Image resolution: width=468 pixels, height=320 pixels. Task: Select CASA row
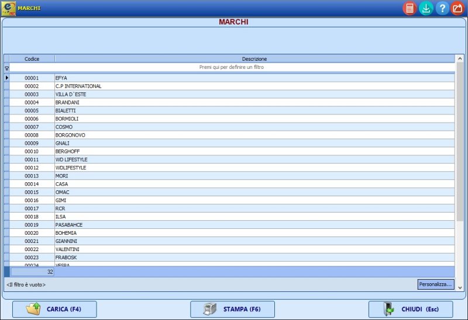232,184
